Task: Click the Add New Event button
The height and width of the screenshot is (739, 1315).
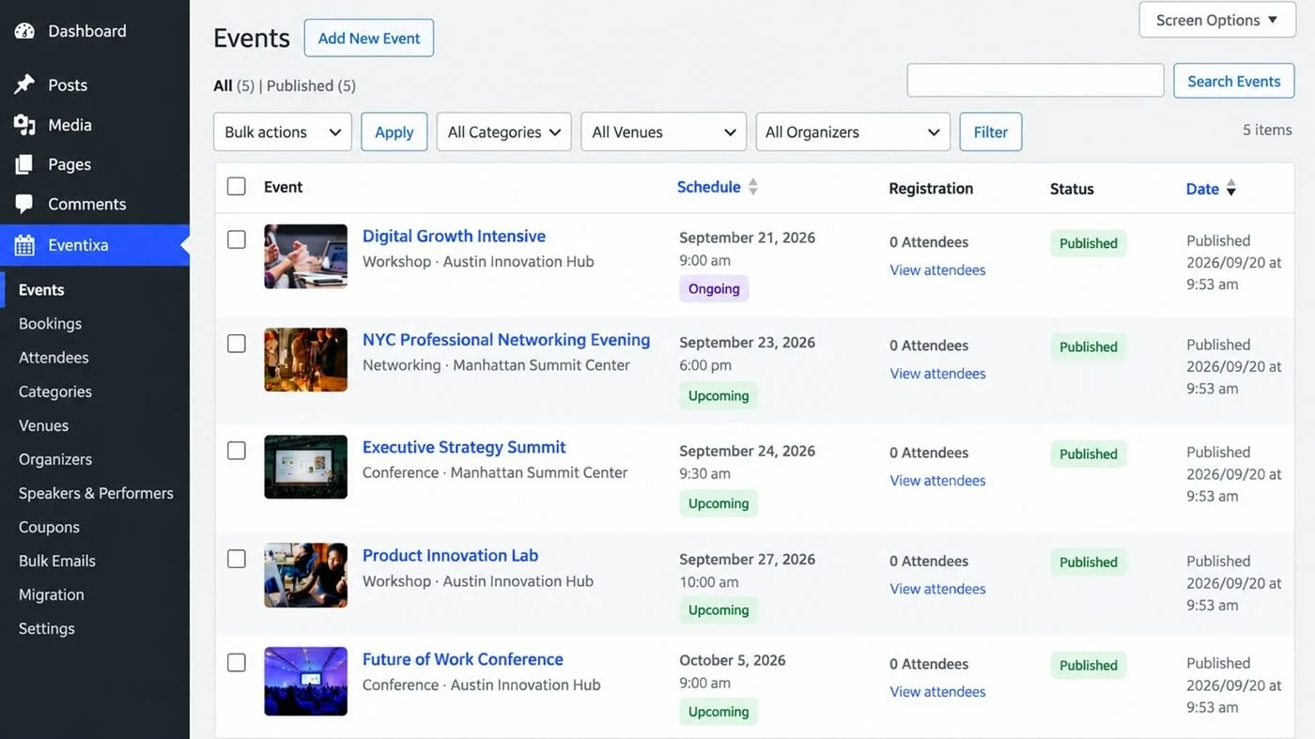Action: pos(369,38)
